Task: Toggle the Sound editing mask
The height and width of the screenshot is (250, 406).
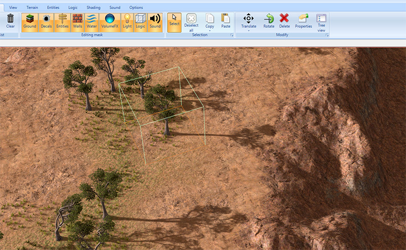Action: [155, 22]
